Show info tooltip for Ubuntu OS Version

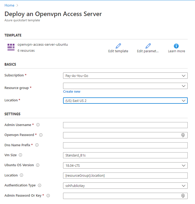click(38, 165)
